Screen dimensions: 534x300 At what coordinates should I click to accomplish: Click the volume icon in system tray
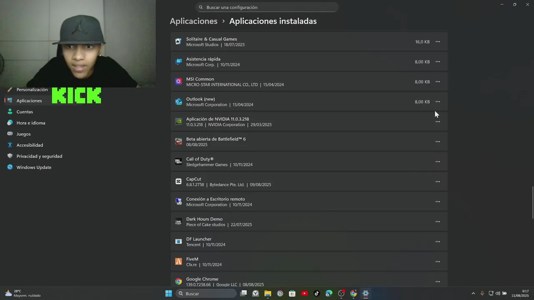tap(498, 294)
